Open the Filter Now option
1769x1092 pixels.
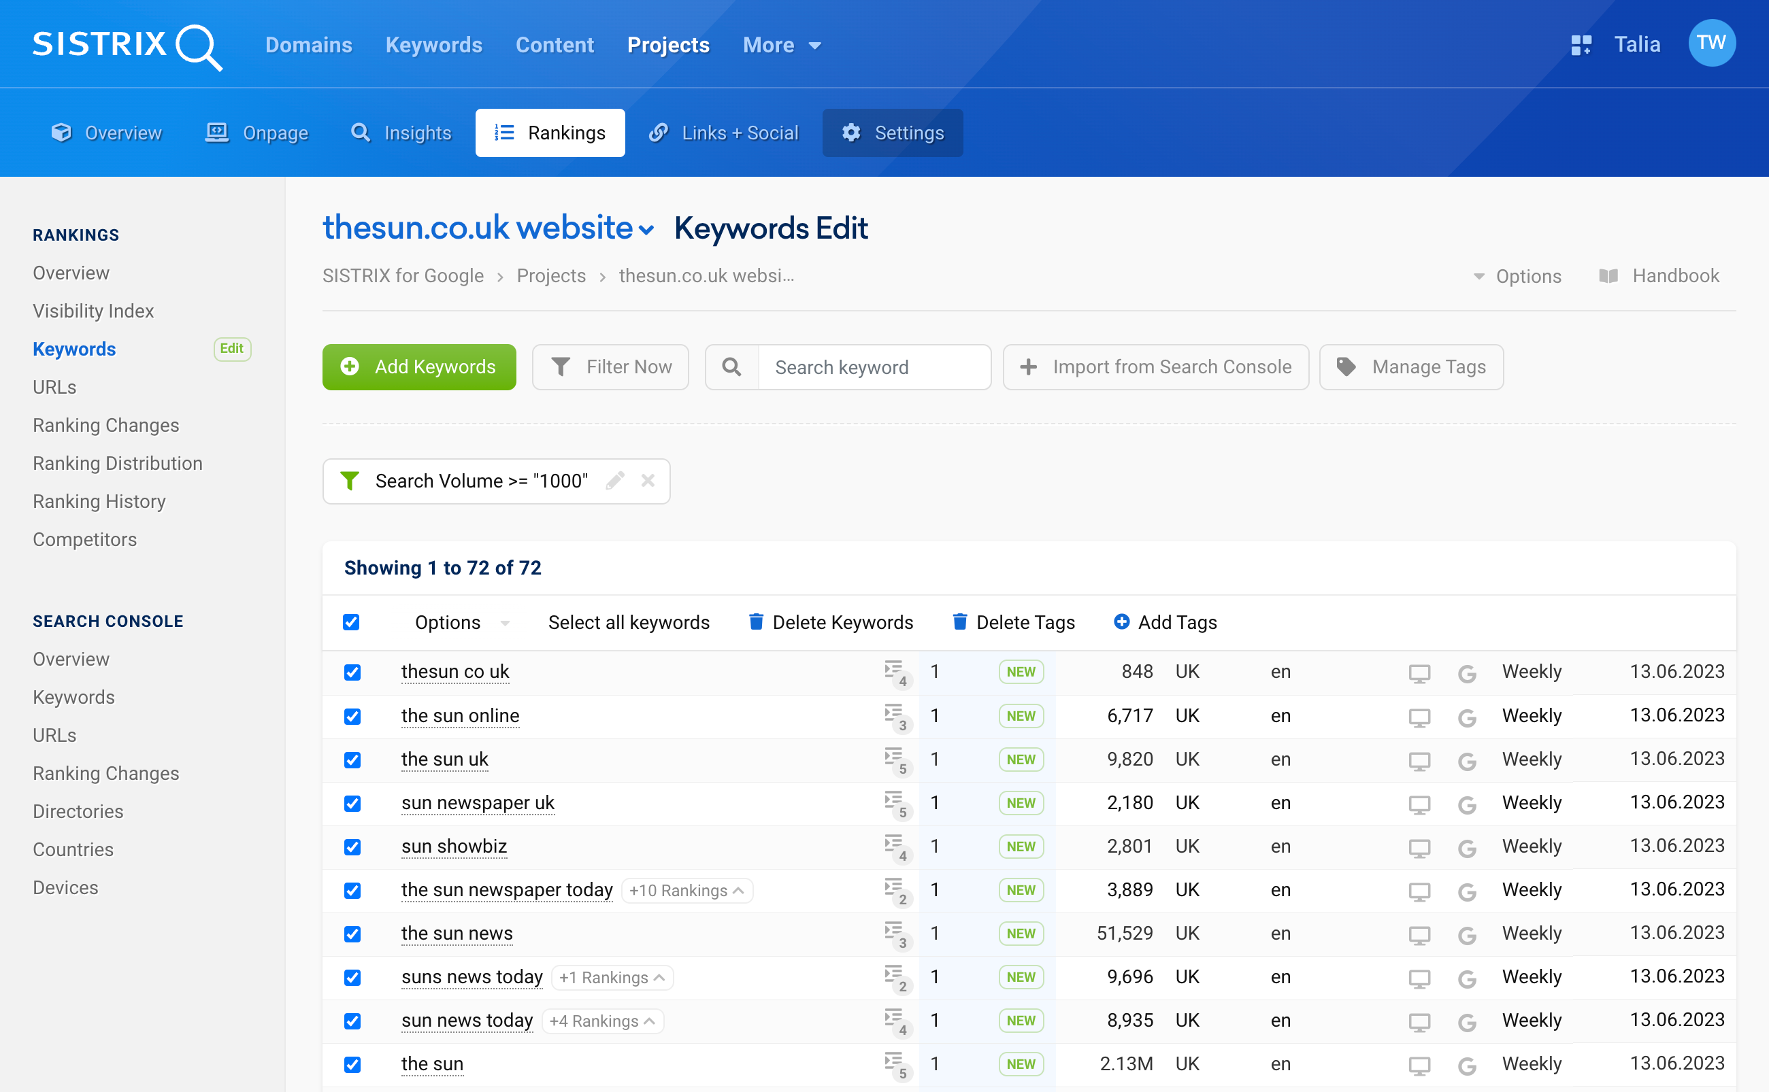pyautogui.click(x=610, y=367)
